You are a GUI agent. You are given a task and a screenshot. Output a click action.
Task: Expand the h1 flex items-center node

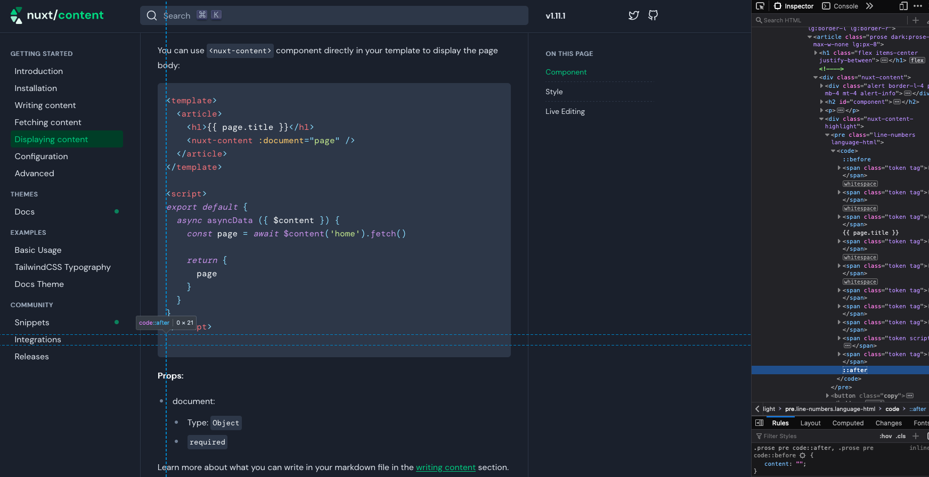(x=816, y=53)
